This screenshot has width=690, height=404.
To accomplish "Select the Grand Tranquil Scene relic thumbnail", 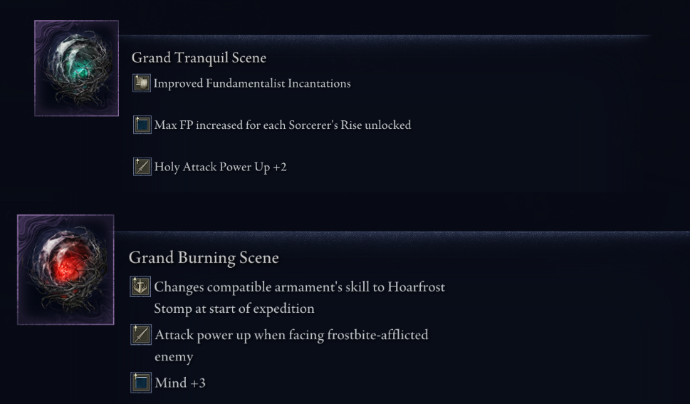I will pyautogui.click(x=77, y=68).
